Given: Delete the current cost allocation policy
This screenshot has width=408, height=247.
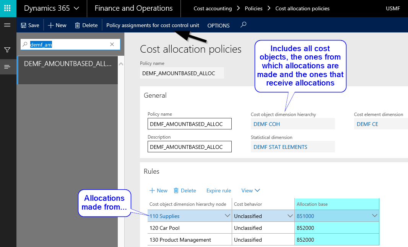Looking at the screenshot, I should point(86,25).
